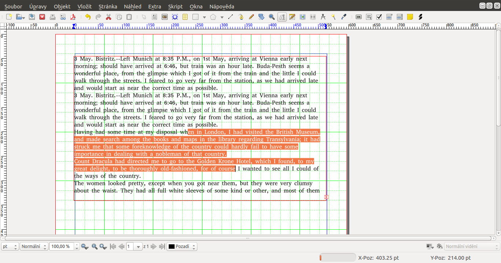The image size is (501, 263).
Task: Export the document as PDF
Action: point(73,17)
